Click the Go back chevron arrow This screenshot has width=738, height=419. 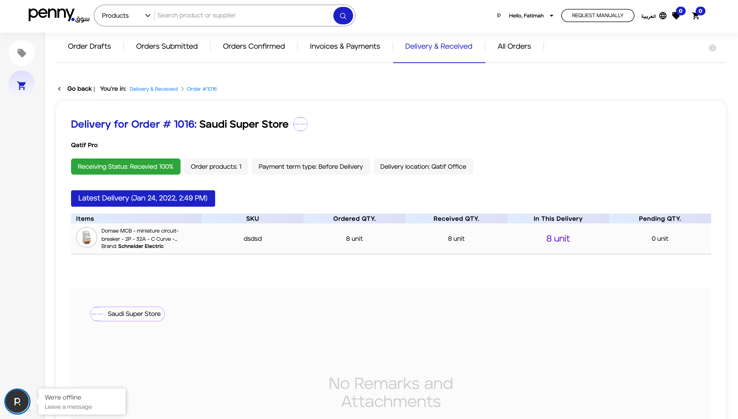coord(59,89)
